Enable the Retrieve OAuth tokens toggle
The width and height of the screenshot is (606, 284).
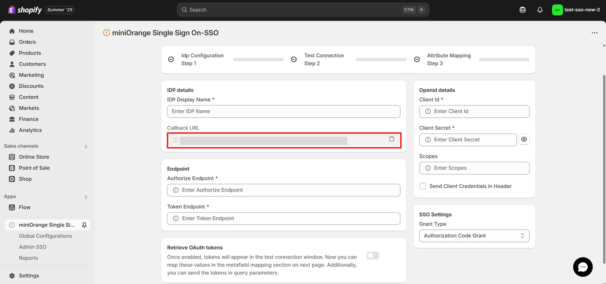[x=373, y=256]
